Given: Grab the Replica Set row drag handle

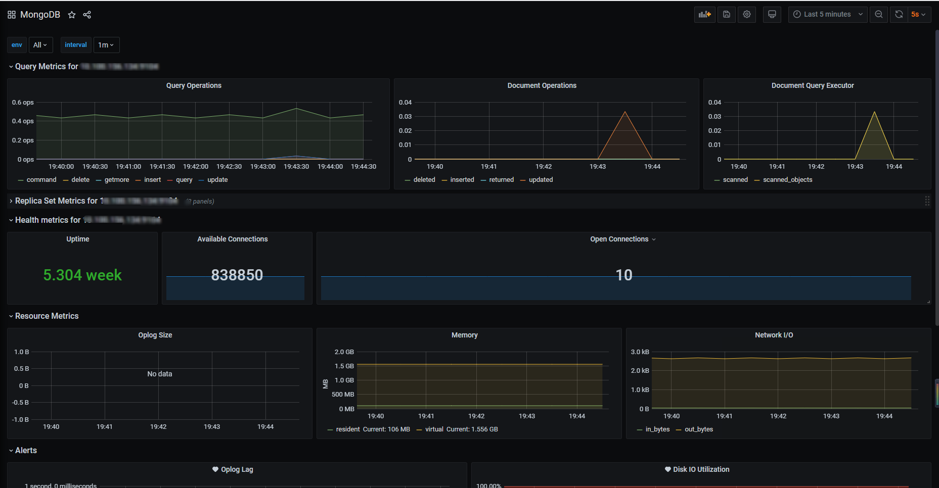Looking at the screenshot, I should [x=927, y=201].
